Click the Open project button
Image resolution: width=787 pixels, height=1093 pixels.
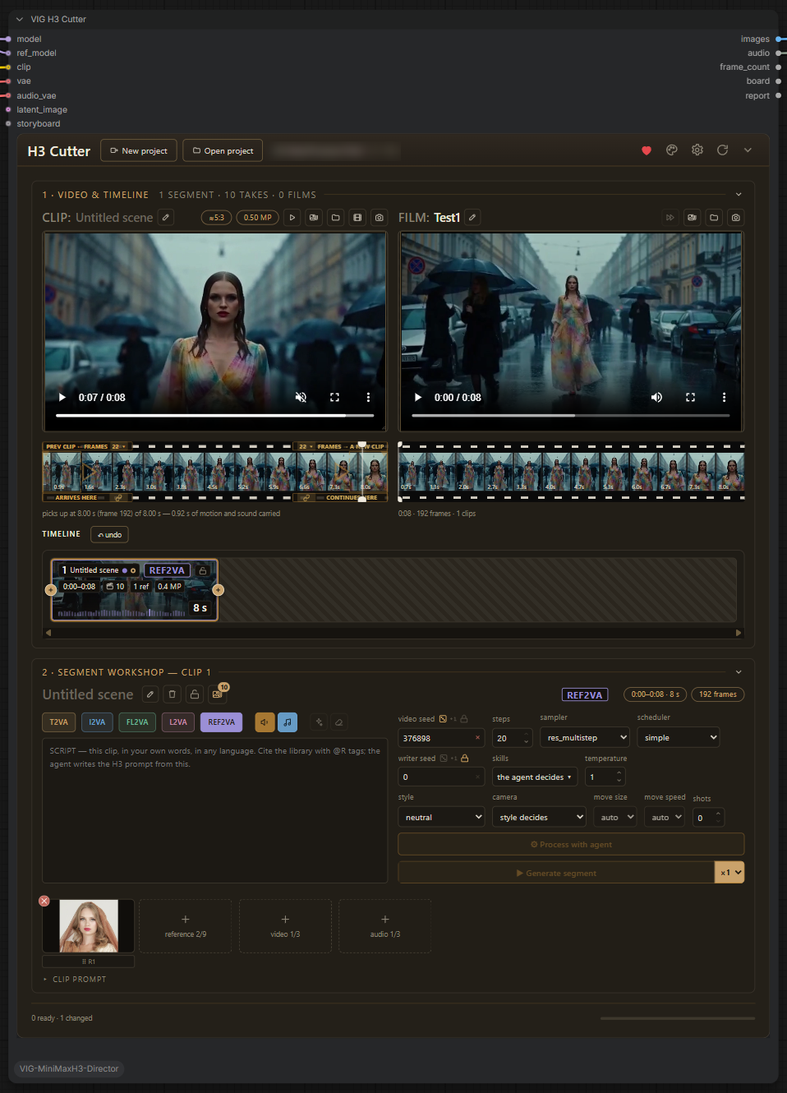click(x=223, y=151)
